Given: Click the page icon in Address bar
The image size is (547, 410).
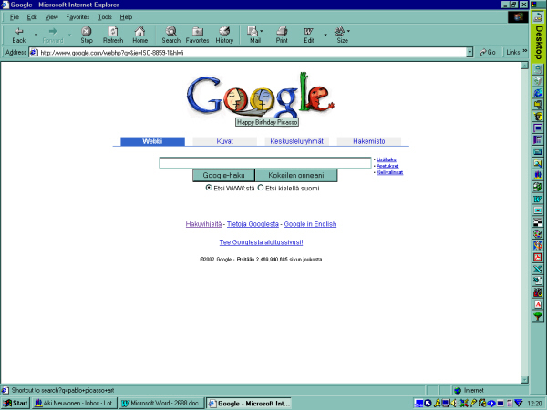Looking at the screenshot, I should (34, 53).
